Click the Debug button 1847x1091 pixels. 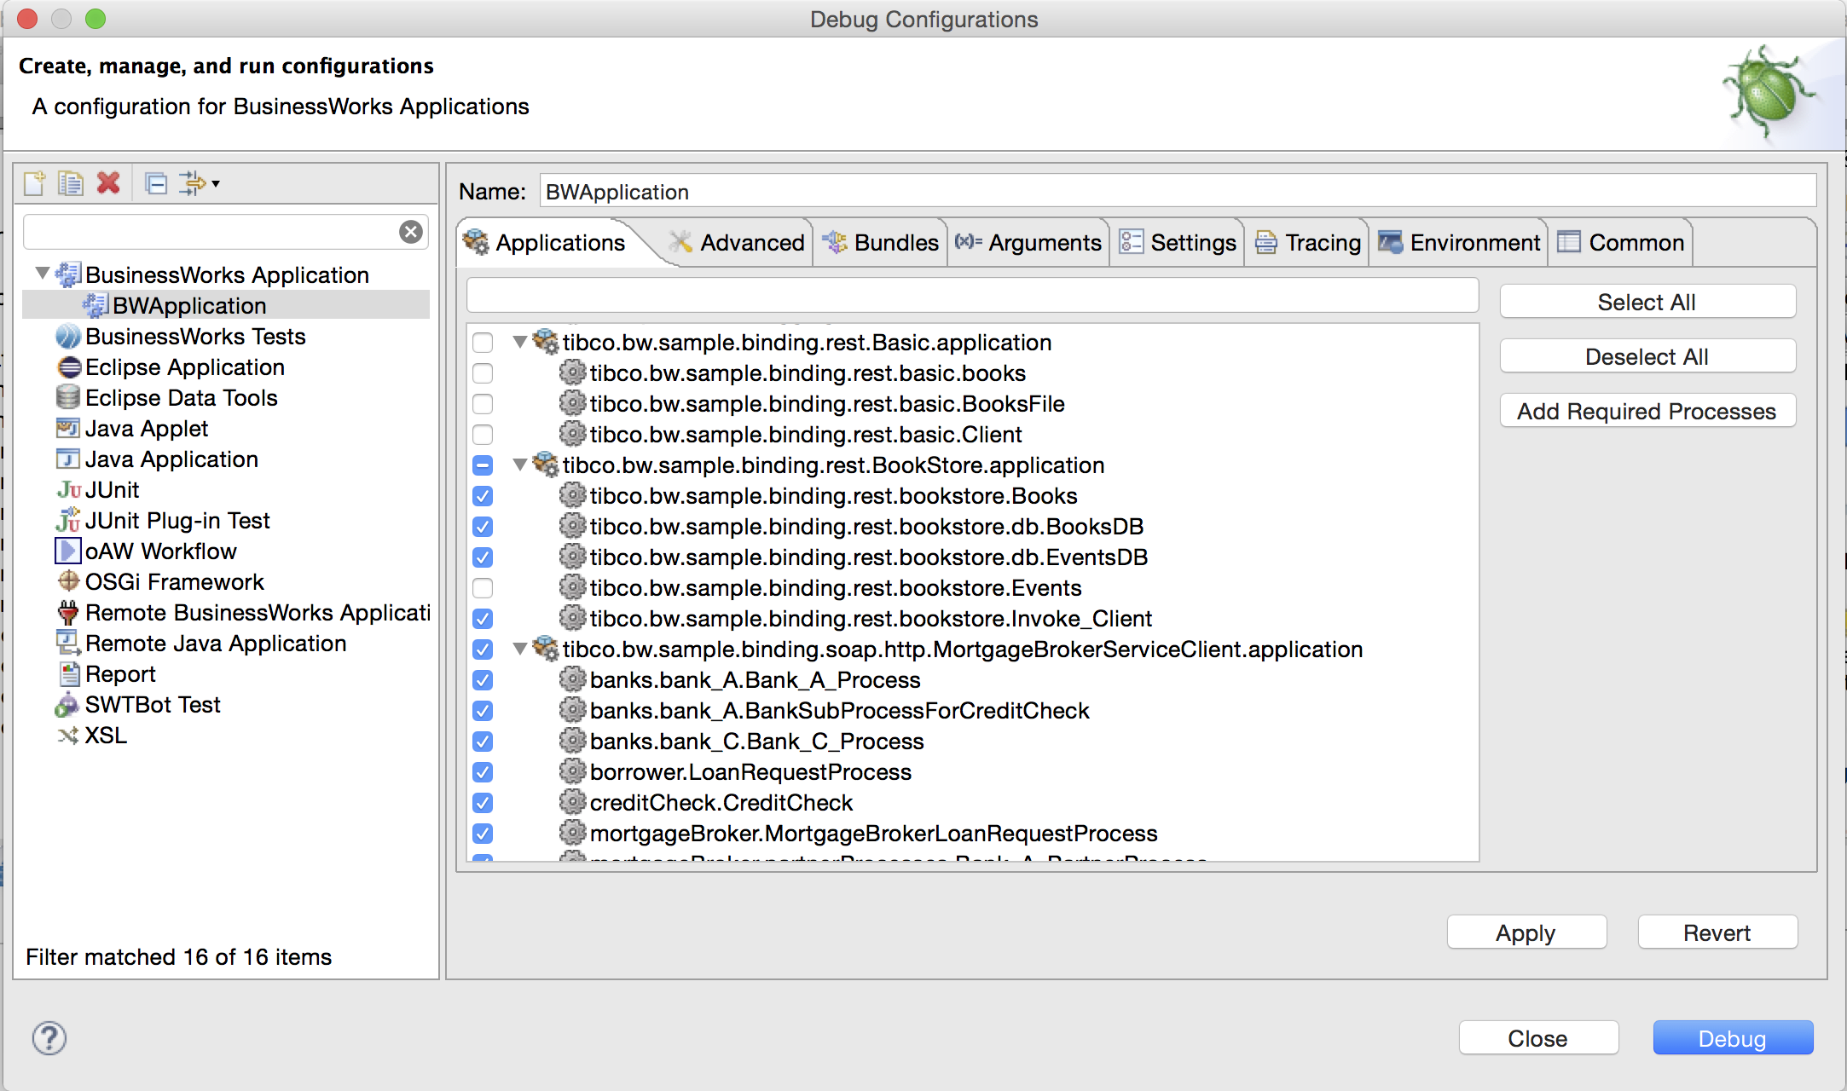point(1733,1038)
